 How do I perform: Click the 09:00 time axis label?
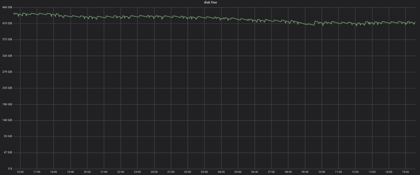(305, 172)
